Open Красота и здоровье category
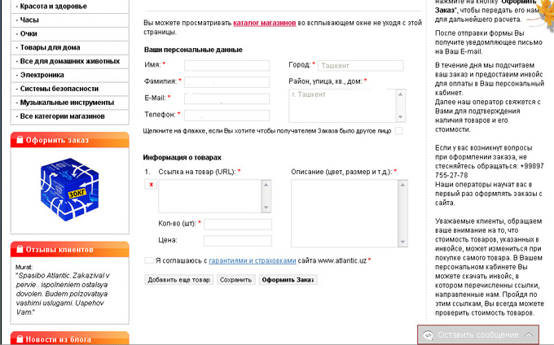The height and width of the screenshot is (345, 554). 69,7
